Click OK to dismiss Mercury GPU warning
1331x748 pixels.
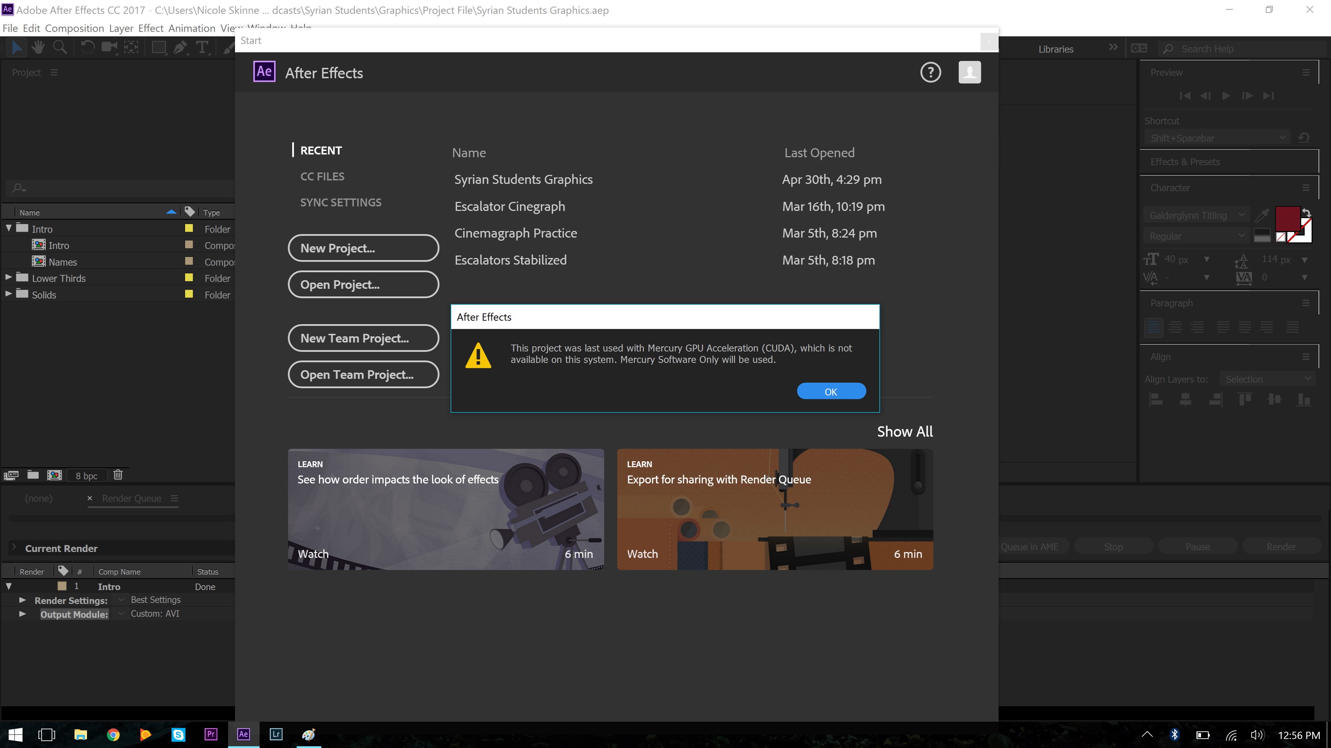coord(830,391)
